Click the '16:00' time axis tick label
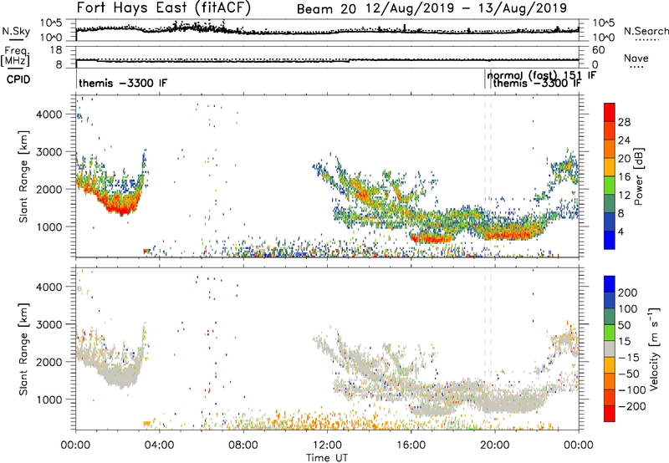This screenshot has height=463, width=669. [x=411, y=445]
